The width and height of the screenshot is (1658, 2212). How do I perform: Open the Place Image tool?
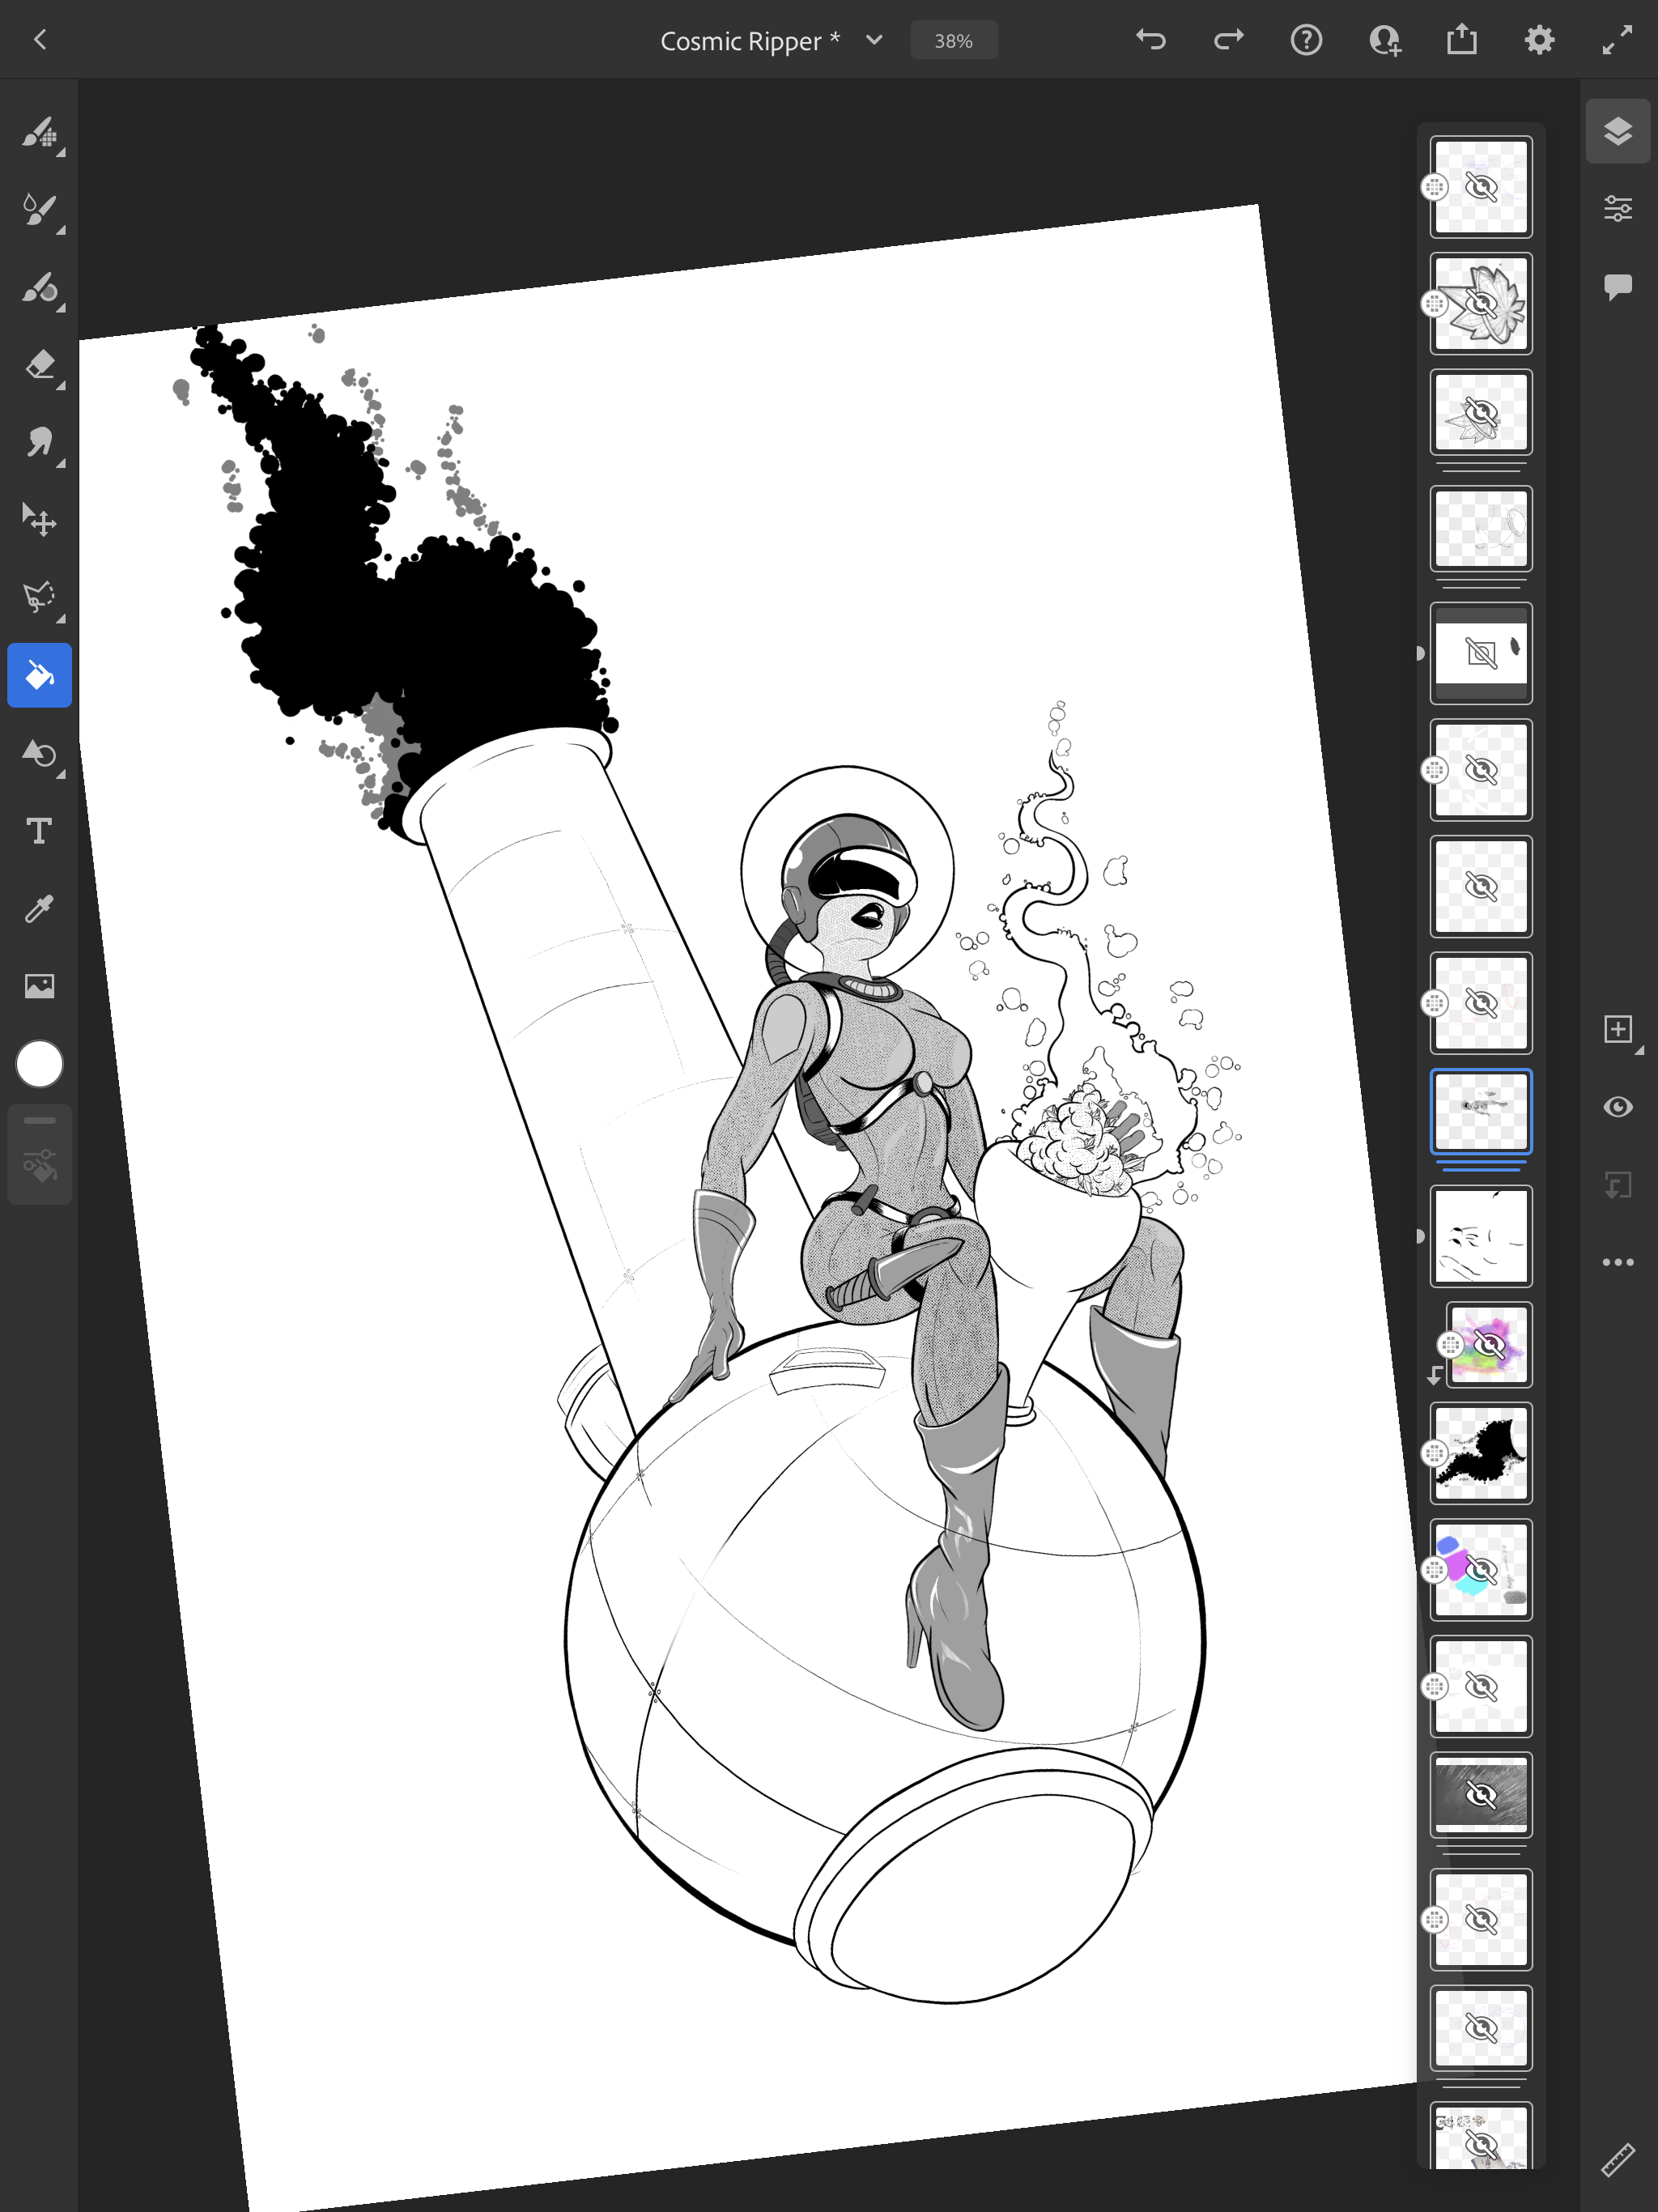pyautogui.click(x=39, y=986)
